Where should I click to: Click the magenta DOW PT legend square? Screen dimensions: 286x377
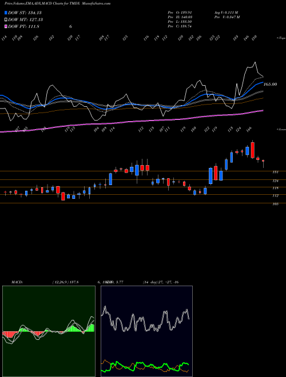click(6, 26)
